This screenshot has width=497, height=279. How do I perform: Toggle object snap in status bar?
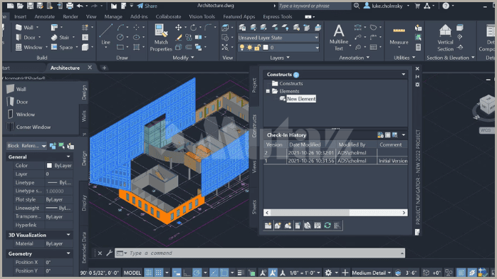(224, 273)
